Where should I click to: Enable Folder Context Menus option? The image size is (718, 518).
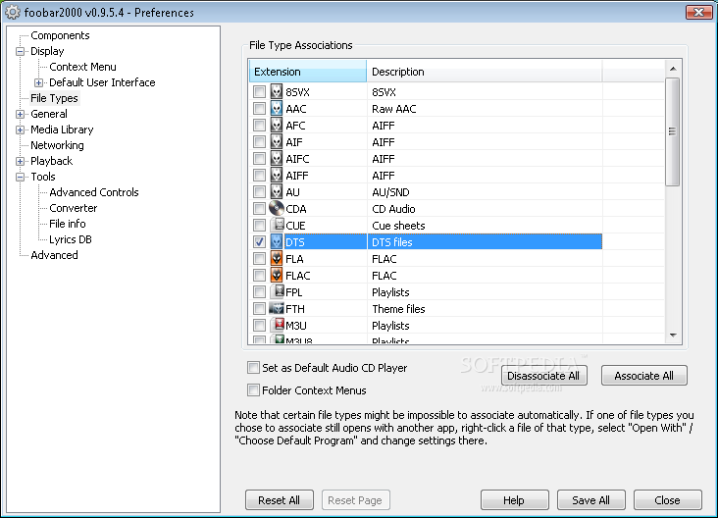[253, 389]
